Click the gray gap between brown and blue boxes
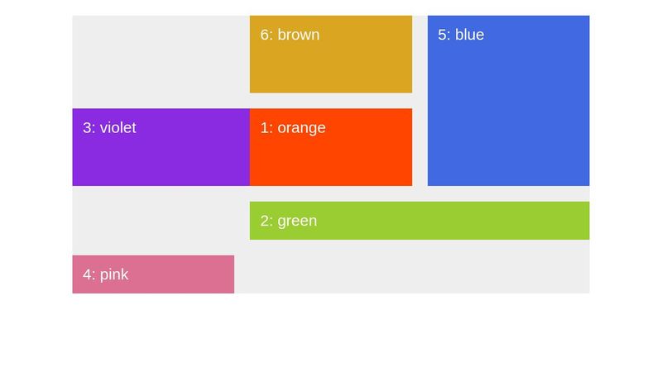The width and height of the screenshot is (662, 372). point(420,55)
